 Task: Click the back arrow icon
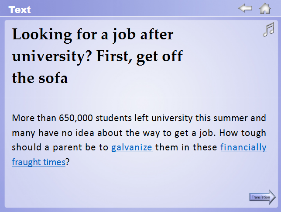pyautogui.click(x=245, y=8)
